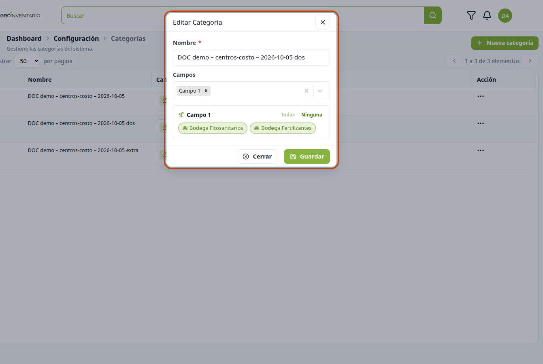This screenshot has width=543, height=364.
Task: Close the Editar Categoría dialog with X
Action: click(x=322, y=22)
